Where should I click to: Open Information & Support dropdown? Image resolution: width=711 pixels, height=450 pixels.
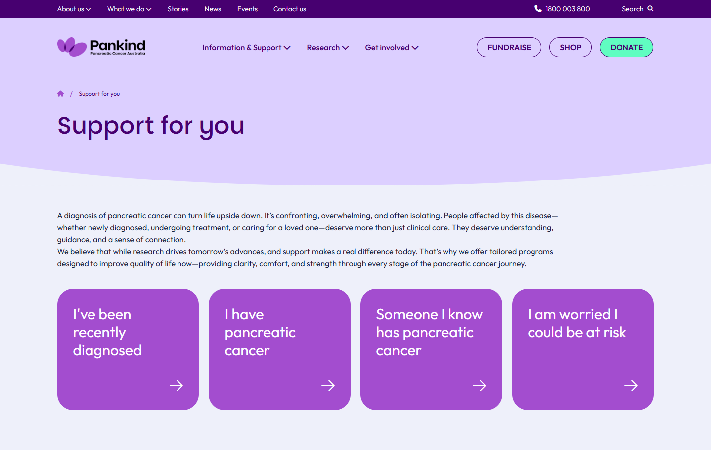[x=246, y=48]
